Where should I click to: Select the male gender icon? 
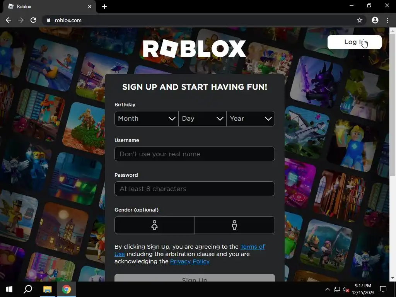235,225
